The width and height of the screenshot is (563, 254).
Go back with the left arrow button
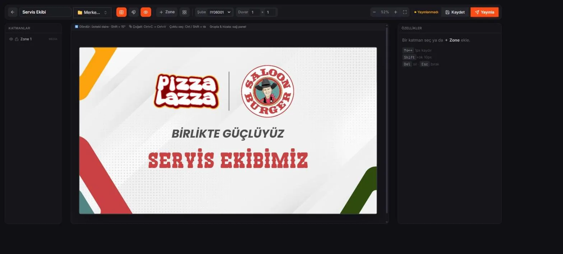13,12
